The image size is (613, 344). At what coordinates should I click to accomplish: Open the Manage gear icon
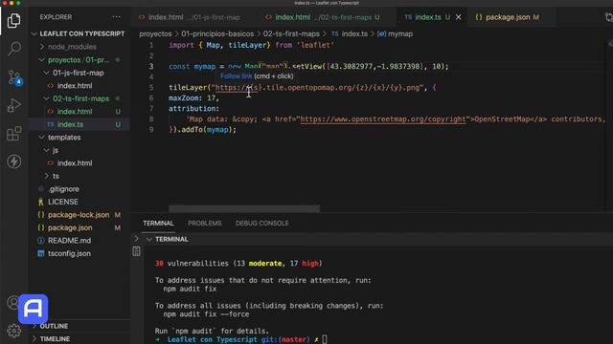(14, 331)
